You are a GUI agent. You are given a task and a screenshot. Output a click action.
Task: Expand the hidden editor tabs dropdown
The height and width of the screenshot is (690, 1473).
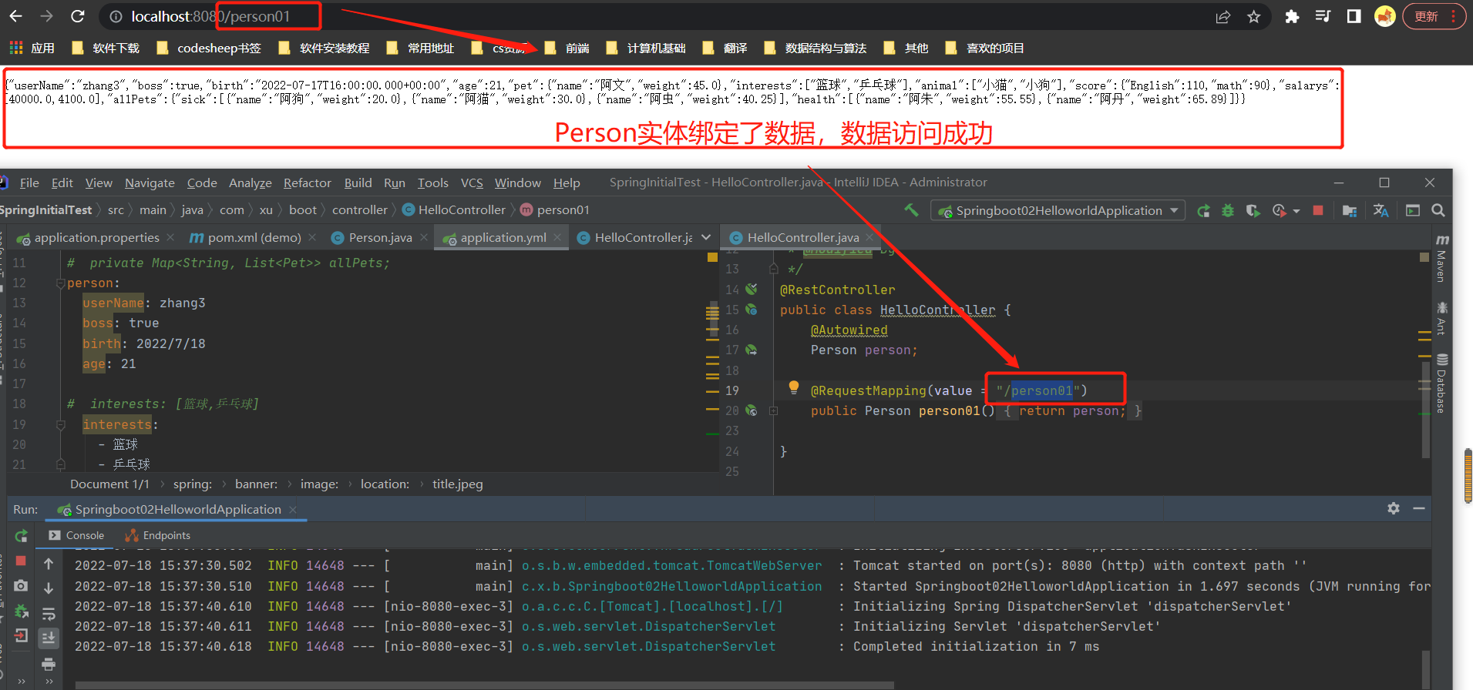(x=706, y=237)
